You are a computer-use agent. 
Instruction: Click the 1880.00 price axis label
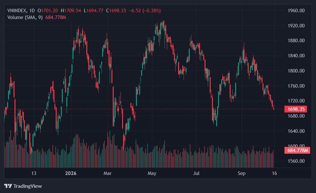(x=296, y=41)
